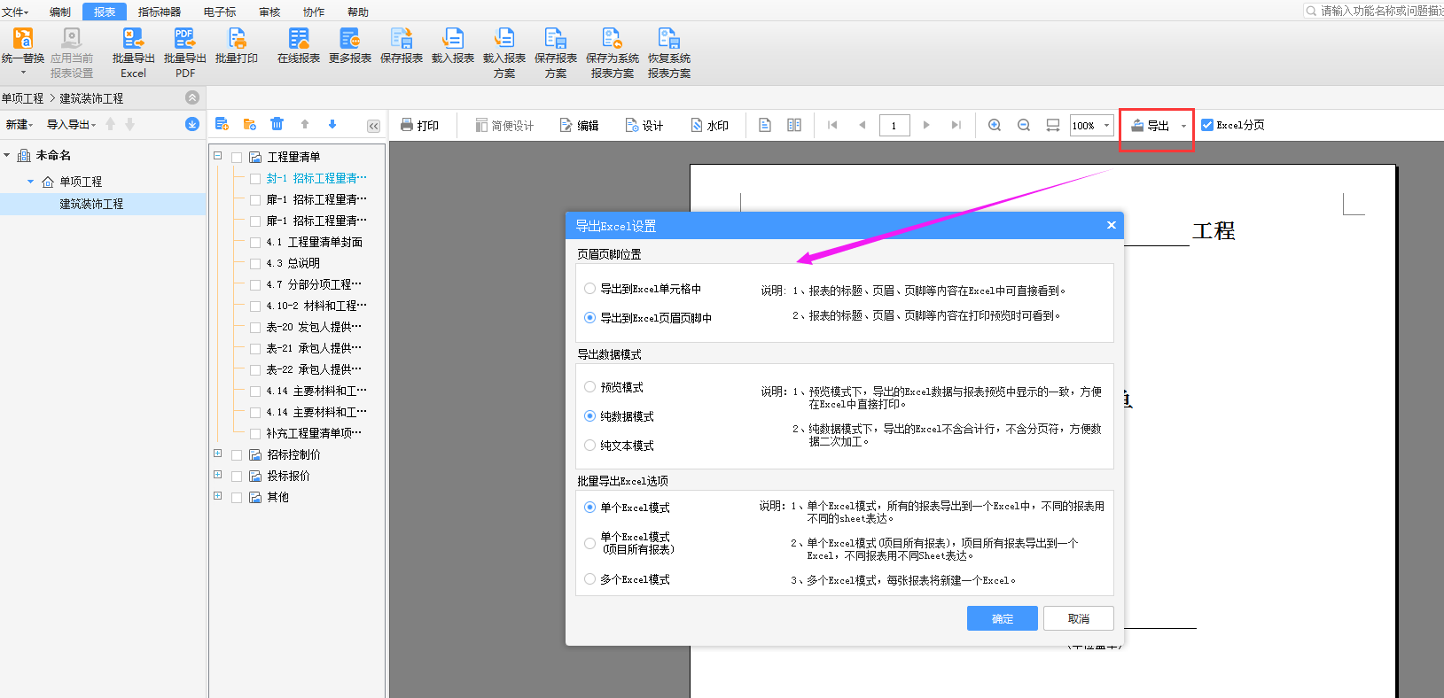
Task: Open the 导入导出 dropdown
Action: click(x=71, y=125)
